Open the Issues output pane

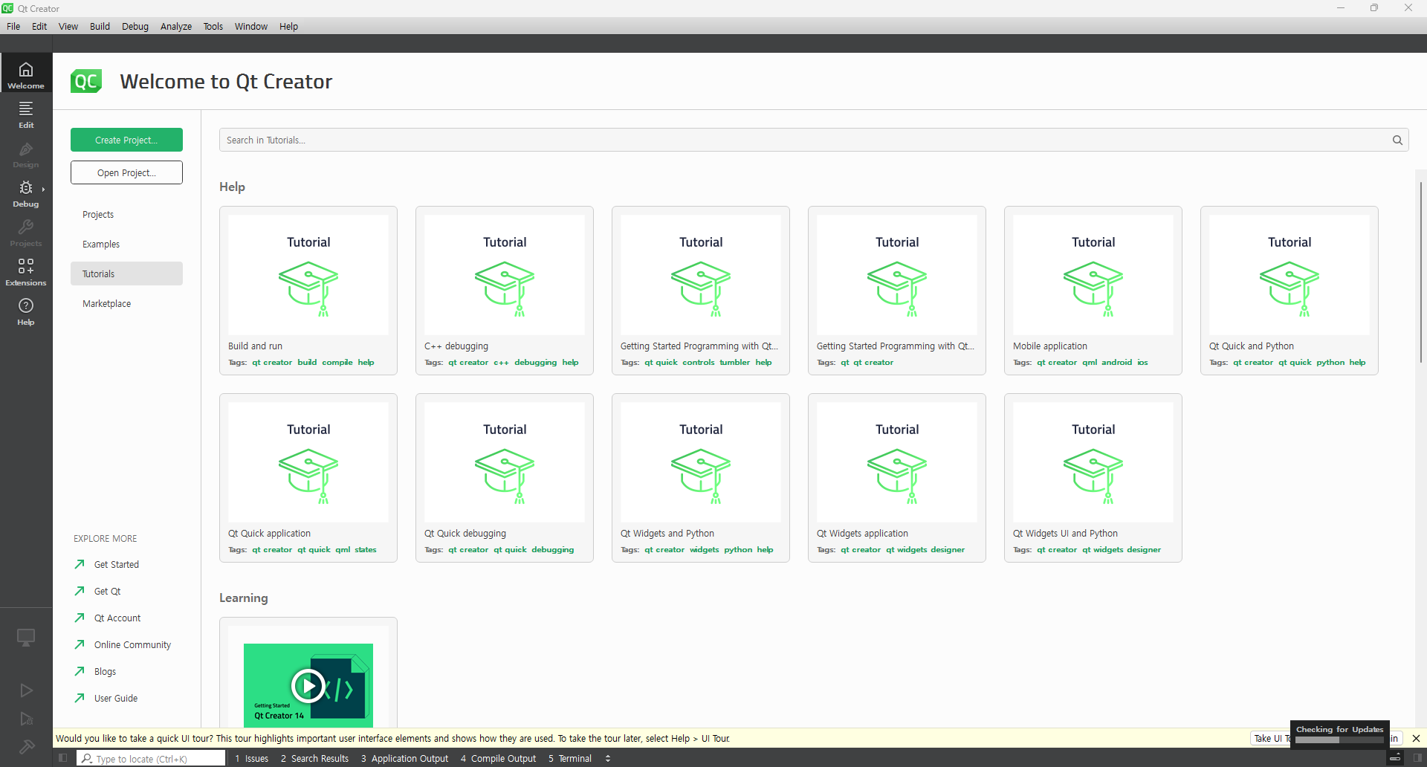pyautogui.click(x=252, y=758)
